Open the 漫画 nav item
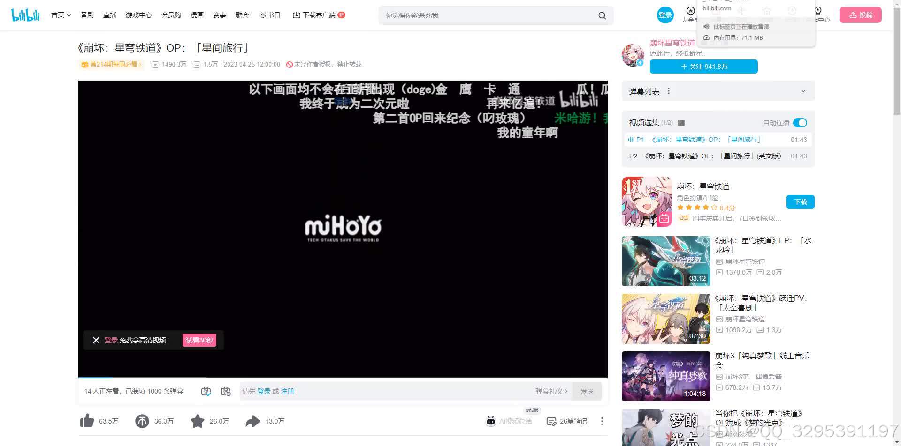This screenshot has width=901, height=446. pos(197,15)
